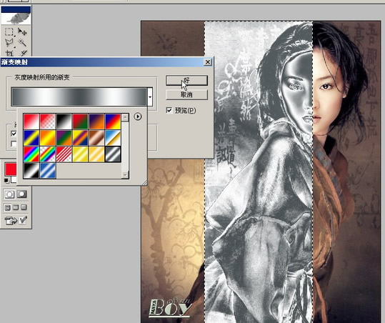Choose the blue-yellow-blue gradient preset

[31, 138]
